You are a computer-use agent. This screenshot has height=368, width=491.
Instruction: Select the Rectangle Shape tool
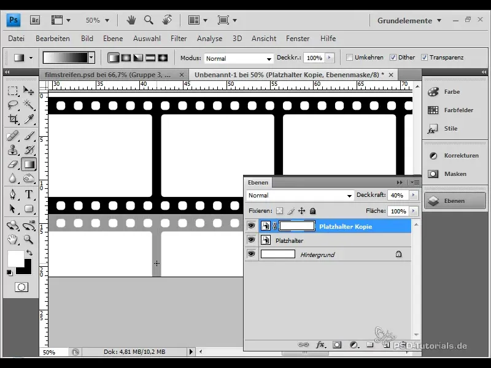[x=29, y=209]
